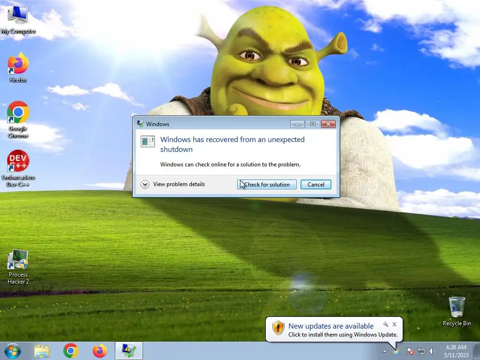Open Windows Explorer from the taskbar
Viewport: 480px width, 360px height.
pyautogui.click(x=42, y=351)
